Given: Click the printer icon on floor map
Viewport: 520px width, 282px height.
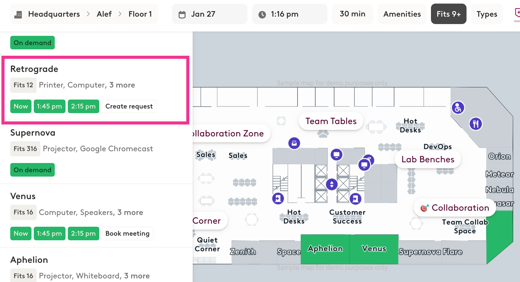Looking at the screenshot, I should [x=294, y=143].
